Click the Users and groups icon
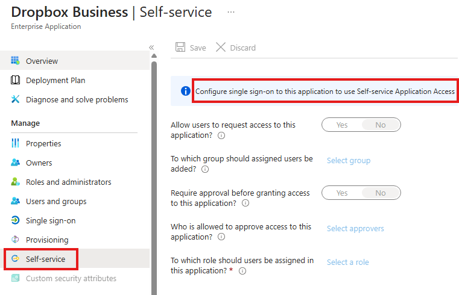Screen dimensions: 459x295 (x=15, y=201)
